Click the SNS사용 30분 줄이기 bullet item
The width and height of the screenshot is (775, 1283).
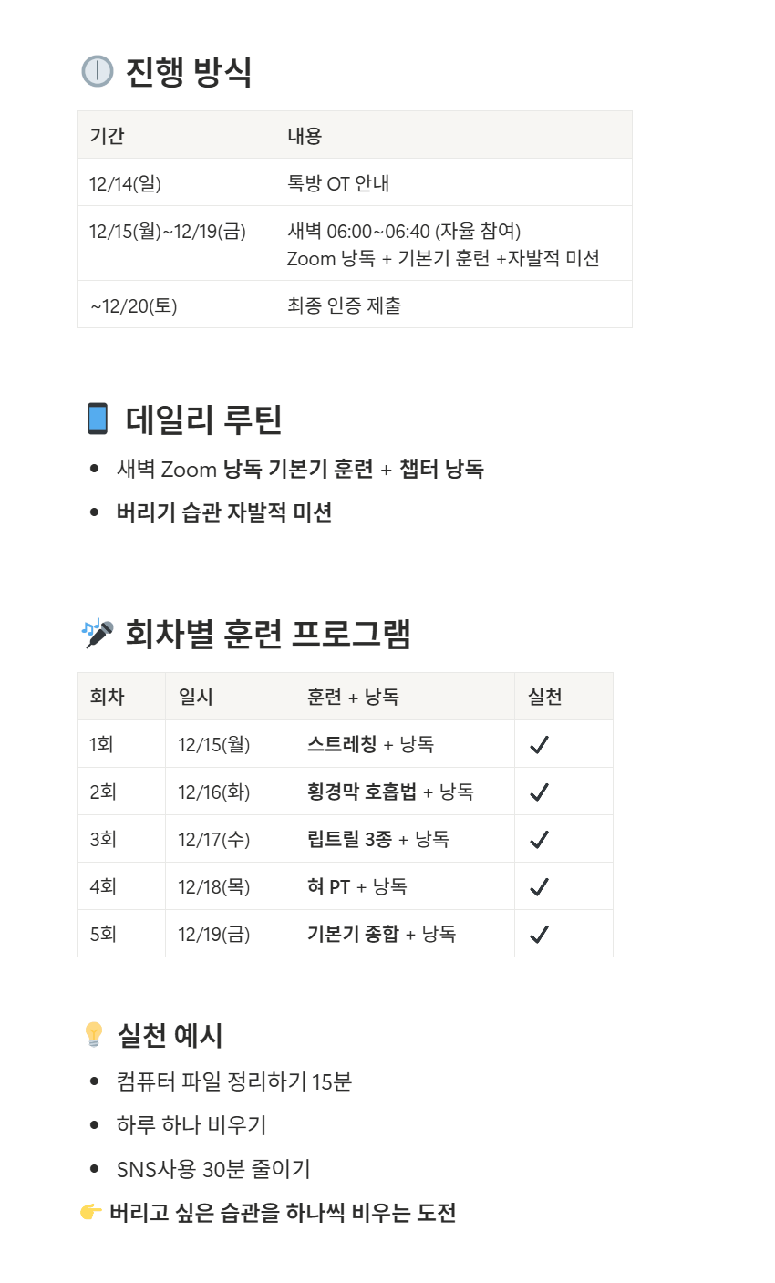coord(213,1168)
